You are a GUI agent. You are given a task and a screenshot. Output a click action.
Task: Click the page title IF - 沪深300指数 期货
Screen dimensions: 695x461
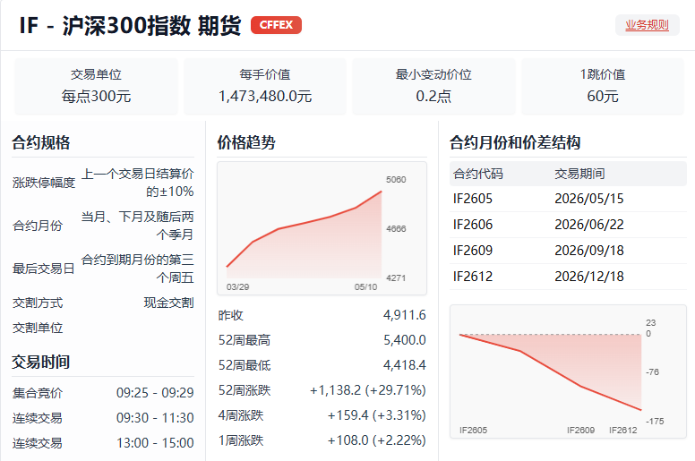coord(130,25)
